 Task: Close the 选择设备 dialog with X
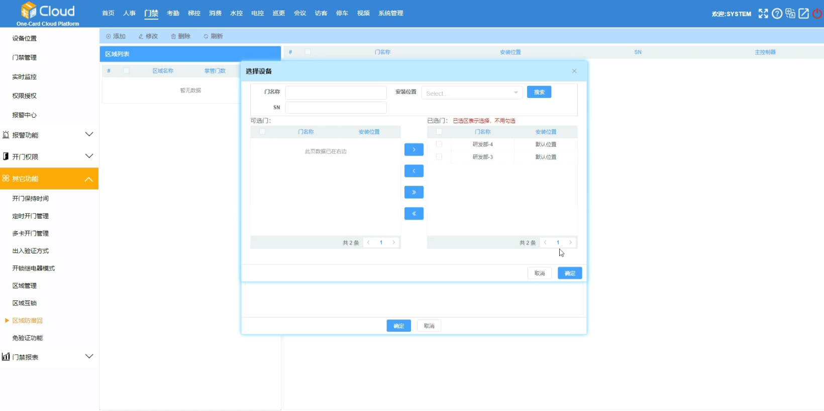click(574, 71)
